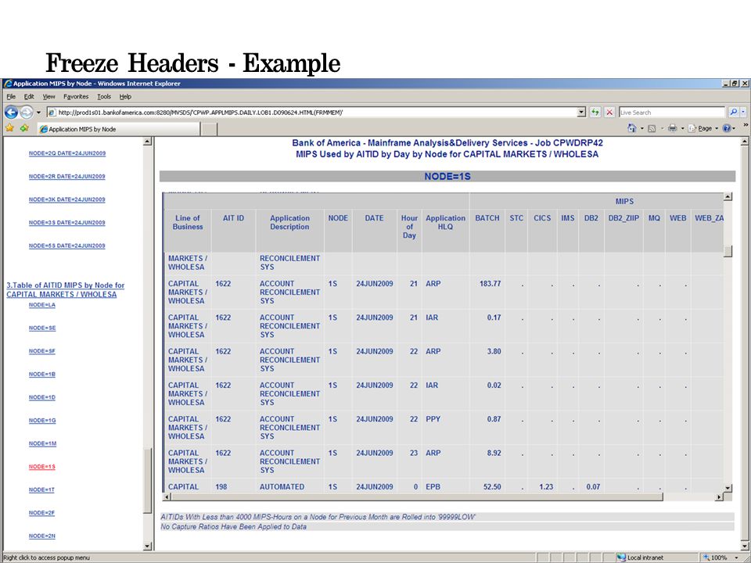Click the Print toolbar icon
This screenshot has width=751, height=563.
coord(673,128)
